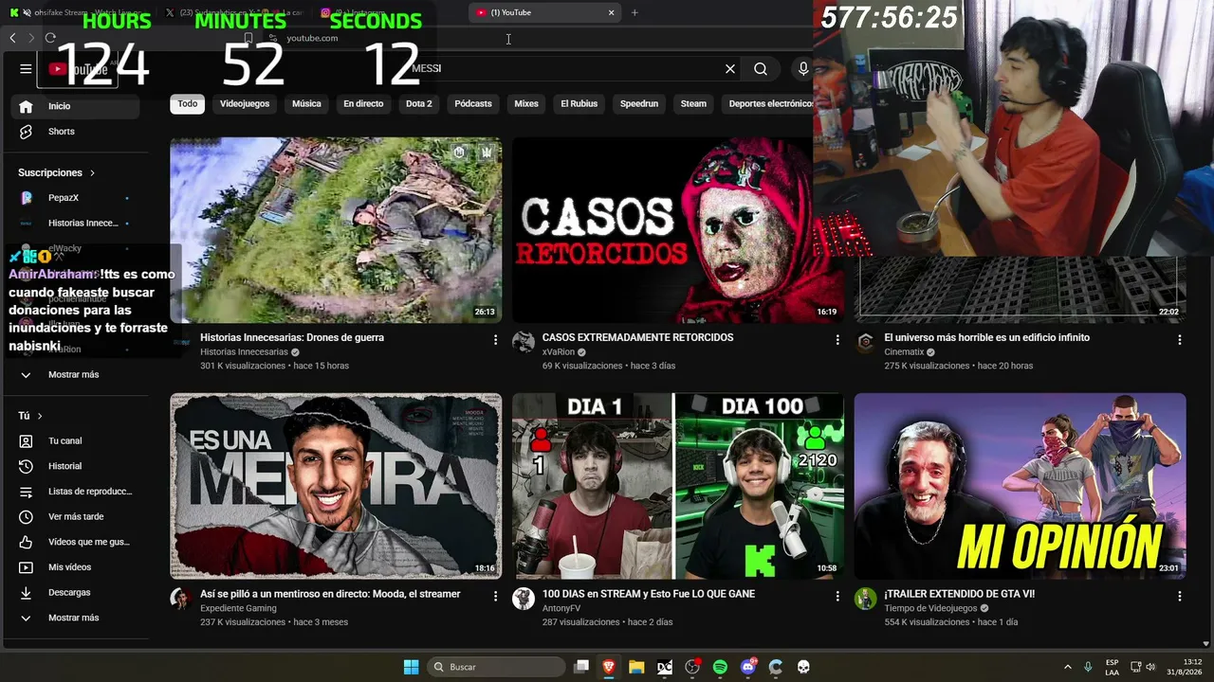Open more options for Mooda mentiroso video
This screenshot has height=682, width=1214.
[x=495, y=597]
